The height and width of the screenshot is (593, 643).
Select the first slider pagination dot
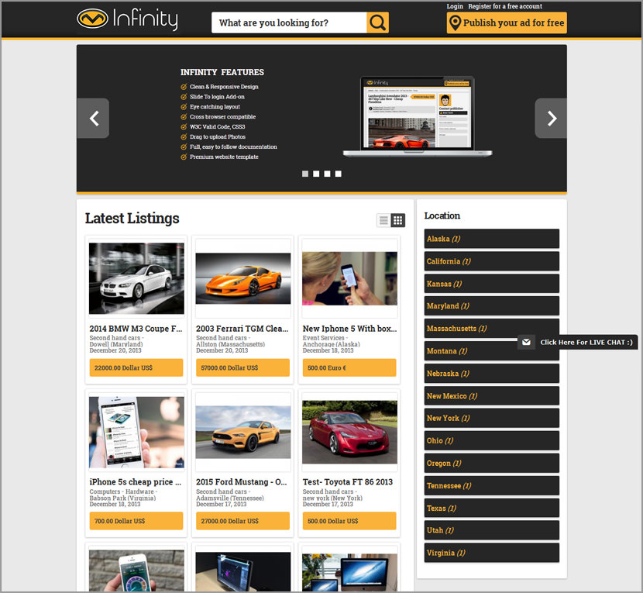[305, 174]
